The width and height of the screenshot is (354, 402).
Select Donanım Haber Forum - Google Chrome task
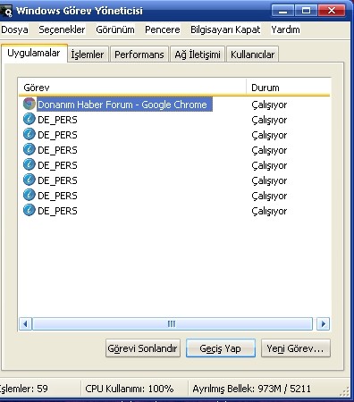[124, 105]
